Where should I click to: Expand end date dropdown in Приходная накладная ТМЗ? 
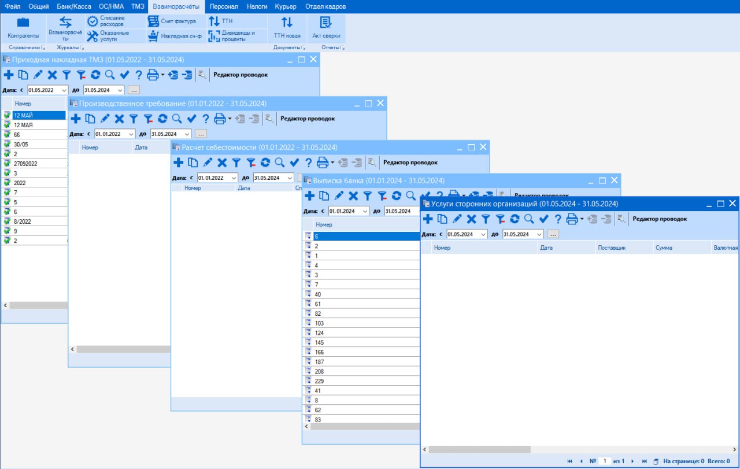click(120, 90)
